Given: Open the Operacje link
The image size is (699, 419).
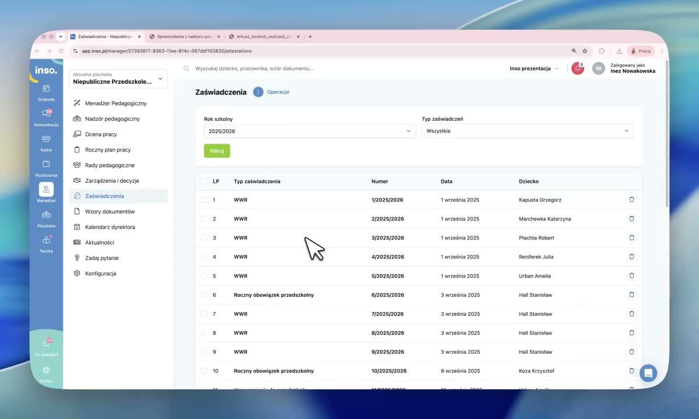Looking at the screenshot, I should pos(278,92).
